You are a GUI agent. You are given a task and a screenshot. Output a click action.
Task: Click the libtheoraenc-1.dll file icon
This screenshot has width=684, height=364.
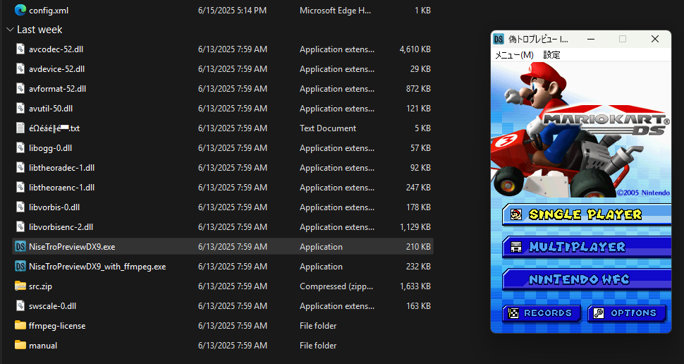[20, 187]
